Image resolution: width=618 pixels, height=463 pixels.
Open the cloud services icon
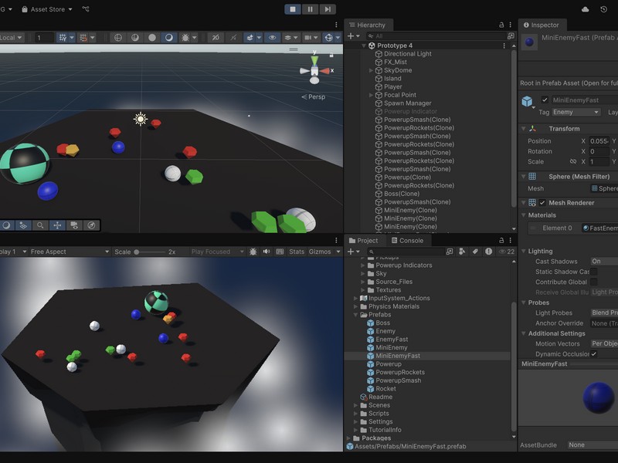(585, 9)
